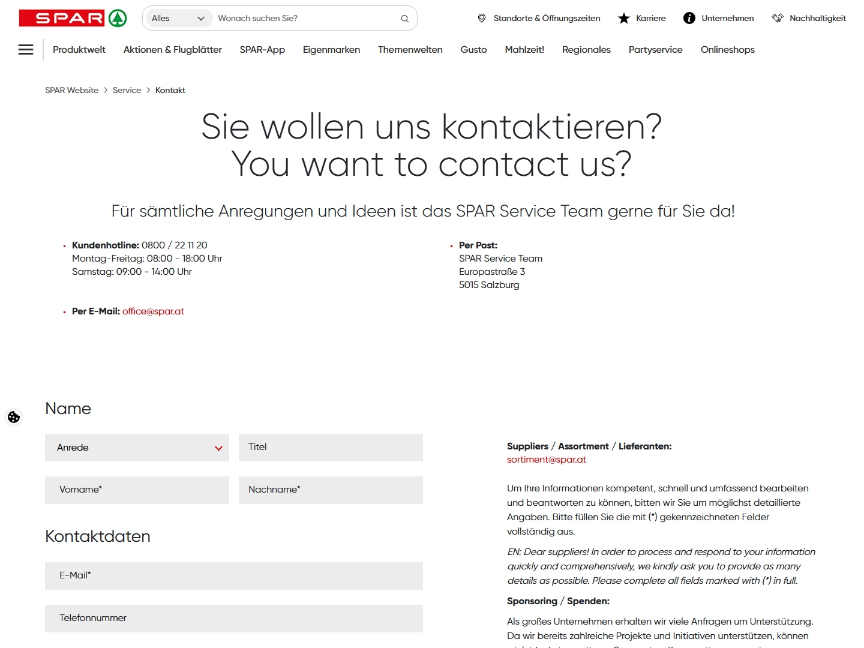864x648 pixels.
Task: Click into the Titel field
Action: 331,448
